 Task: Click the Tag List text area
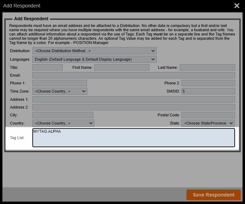(134, 138)
